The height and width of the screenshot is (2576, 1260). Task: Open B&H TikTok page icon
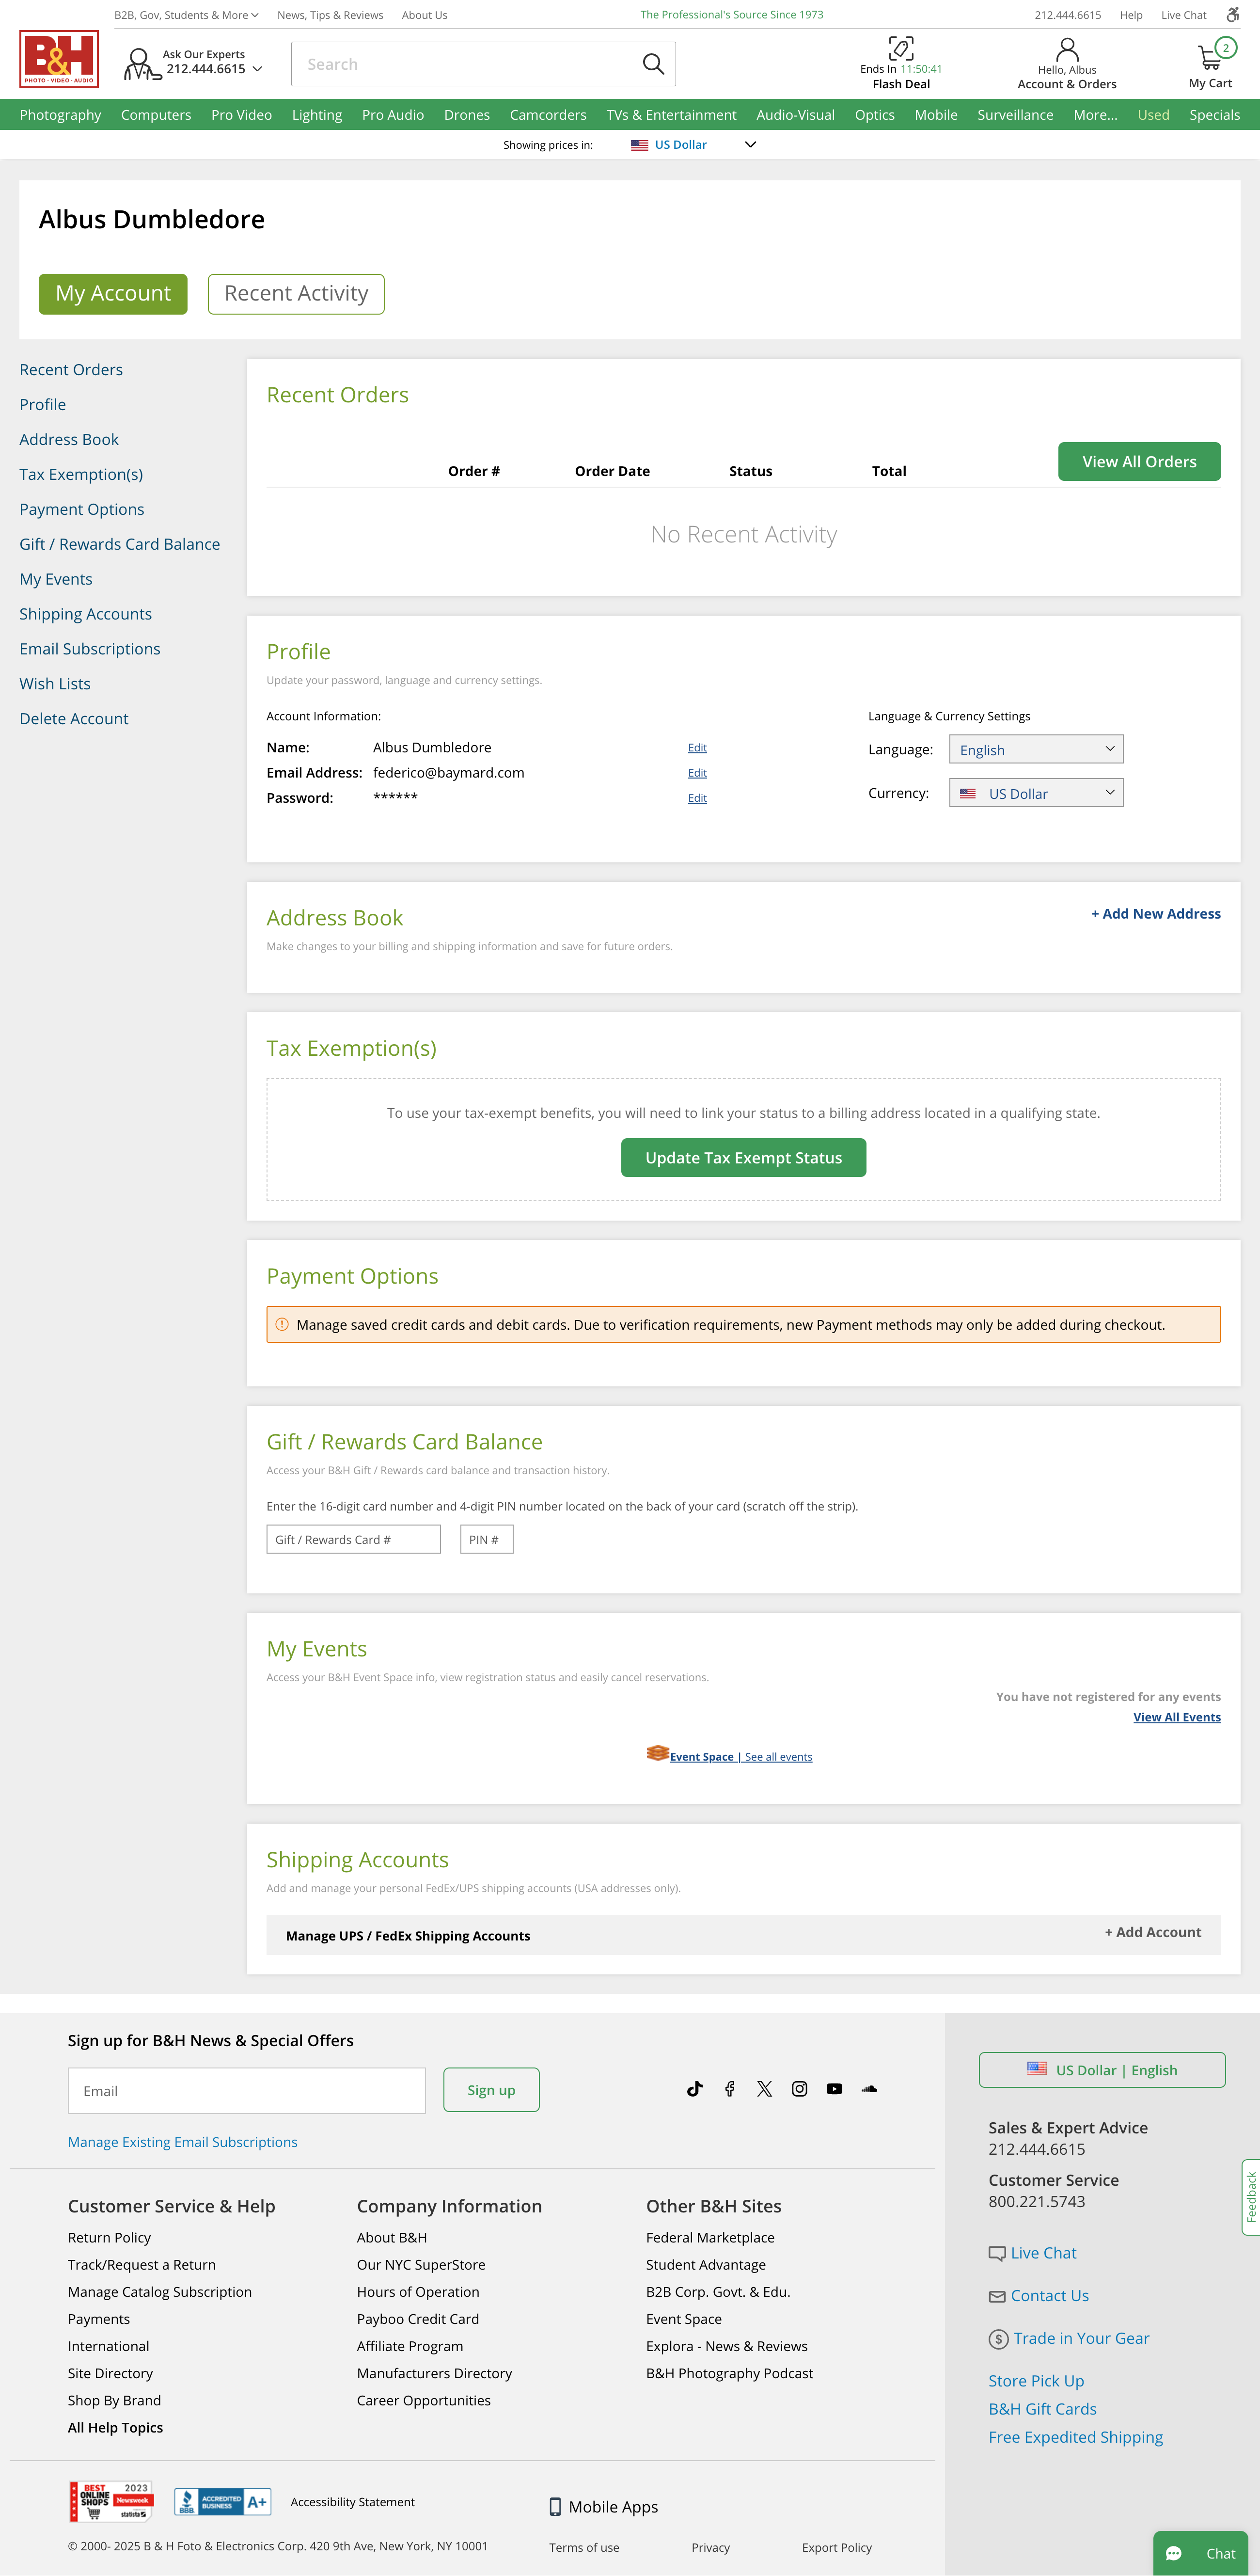[x=695, y=2089]
